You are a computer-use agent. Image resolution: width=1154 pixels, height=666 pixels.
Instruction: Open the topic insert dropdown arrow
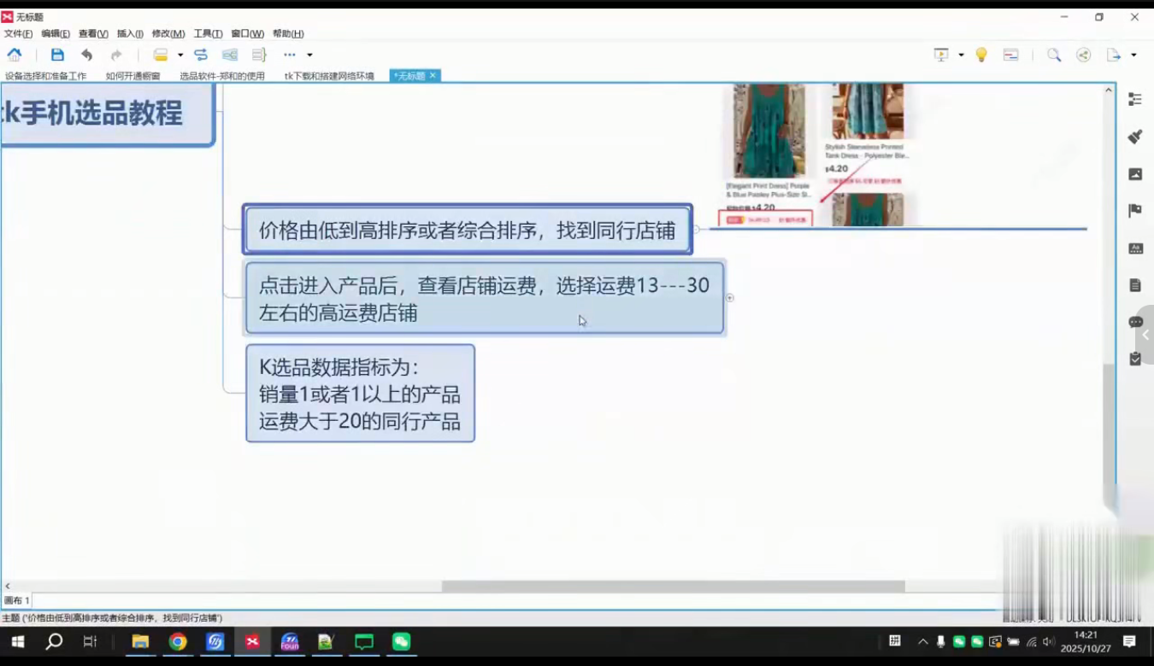(180, 54)
